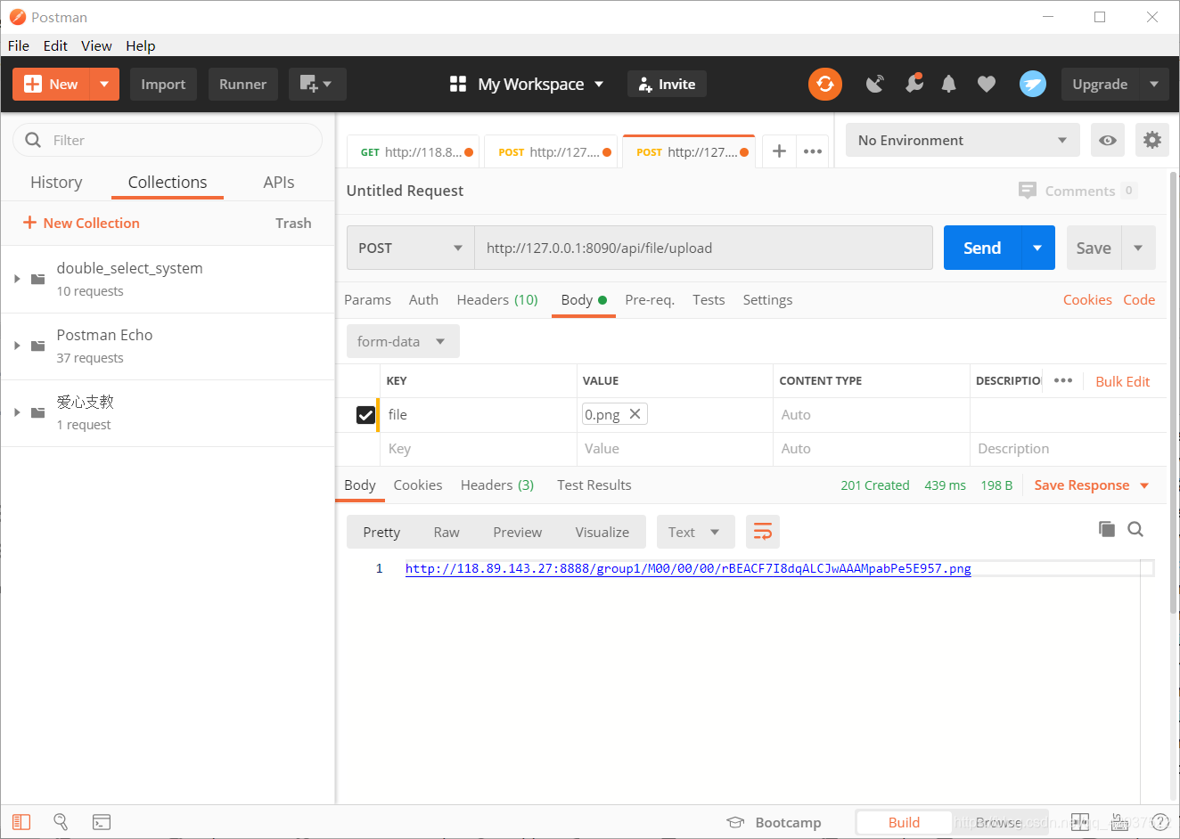Screen dimensions: 1180x839
Task: Click the Send button
Action: pyautogui.click(x=982, y=248)
